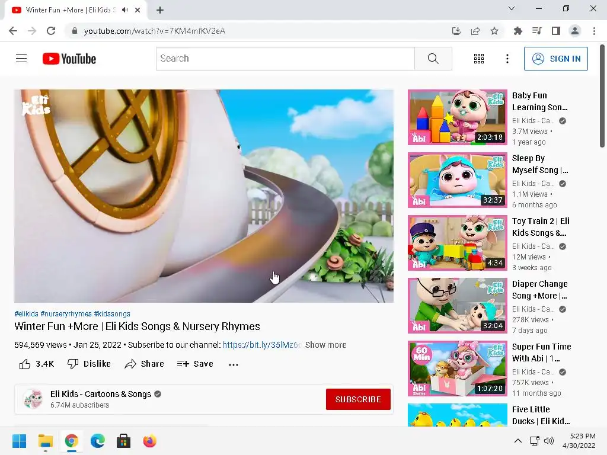Share this page from address bar
Image resolution: width=607 pixels, height=455 pixels.
pos(475,31)
